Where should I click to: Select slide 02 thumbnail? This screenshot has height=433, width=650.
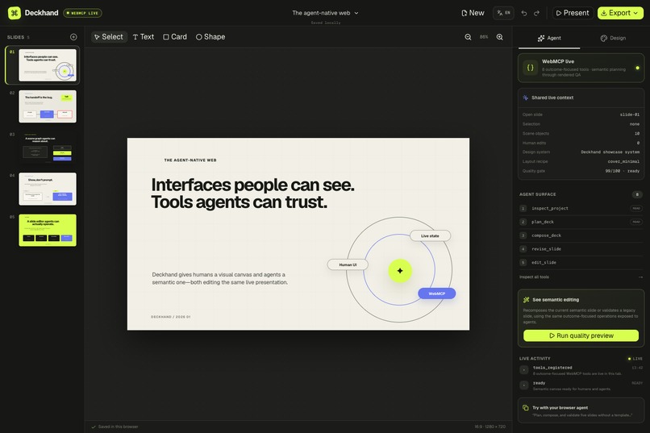pos(48,106)
